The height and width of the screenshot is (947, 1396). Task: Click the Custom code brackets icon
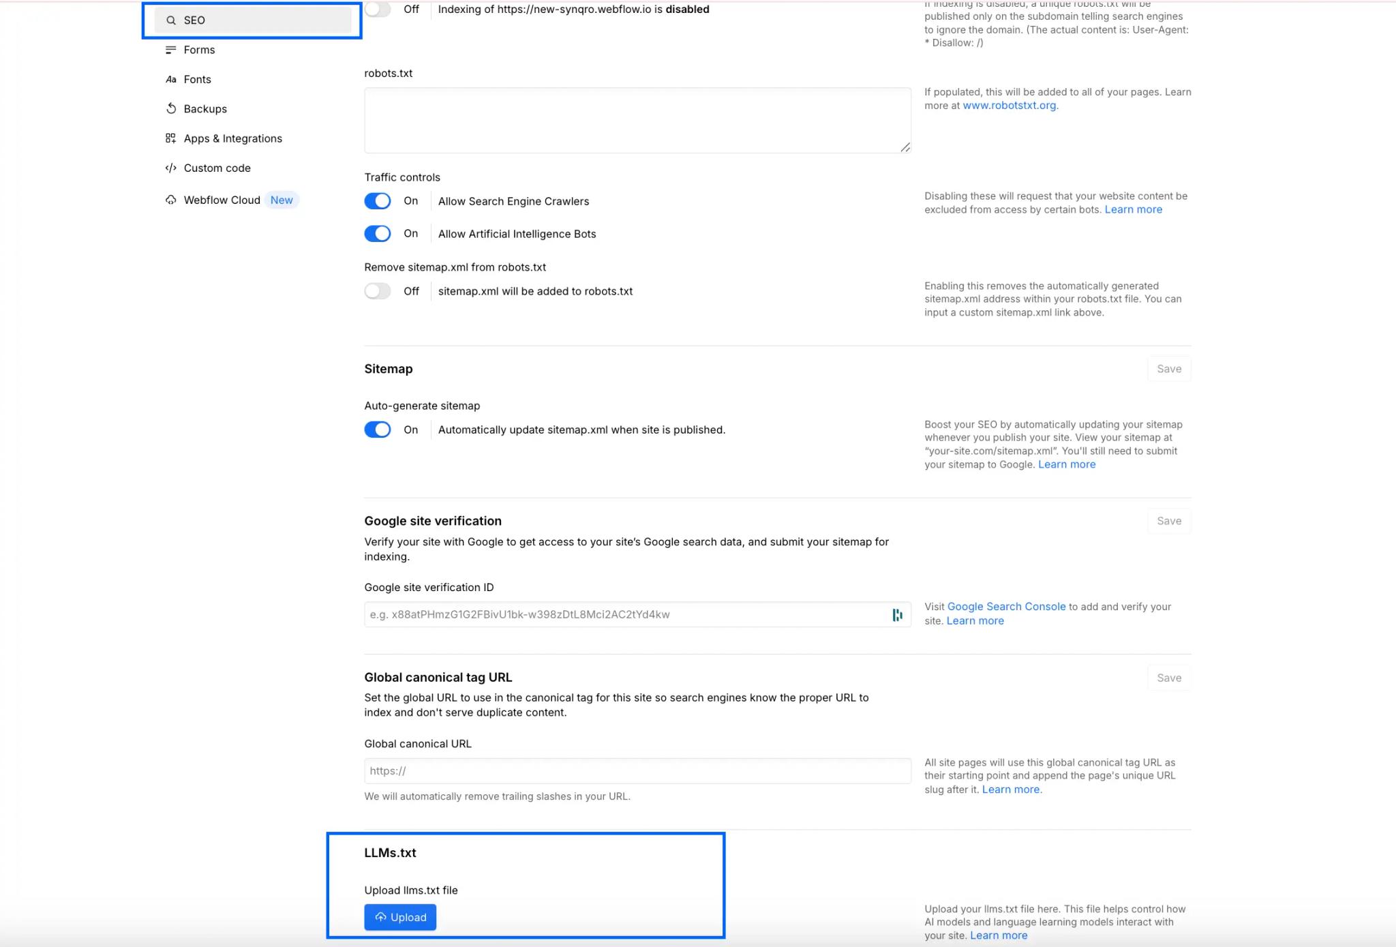pyautogui.click(x=171, y=168)
